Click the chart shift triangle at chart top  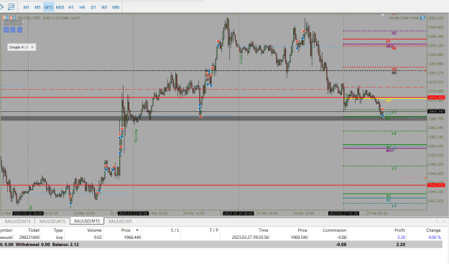coord(383,14)
